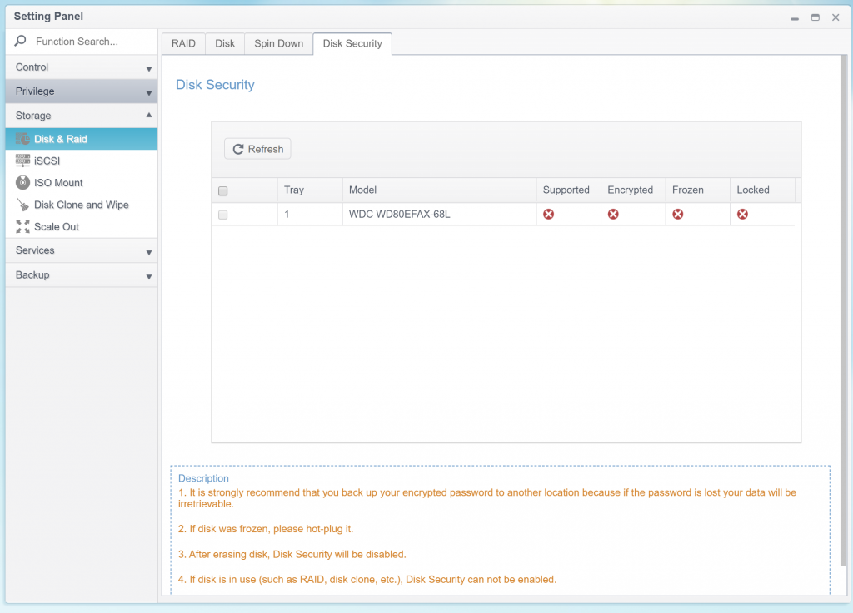Viewport: 853px width, 613px height.
Task: Select the Disk Clone and Wipe icon
Action: point(23,205)
